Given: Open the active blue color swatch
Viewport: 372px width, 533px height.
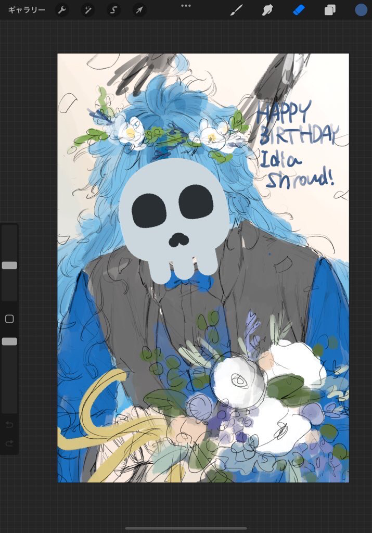Looking at the screenshot, I should pyautogui.click(x=361, y=10).
